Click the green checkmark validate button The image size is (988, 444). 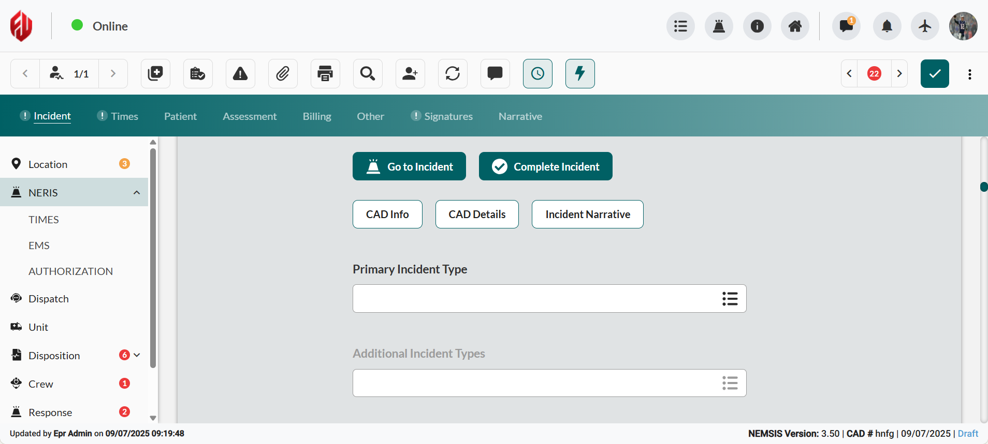pos(935,74)
